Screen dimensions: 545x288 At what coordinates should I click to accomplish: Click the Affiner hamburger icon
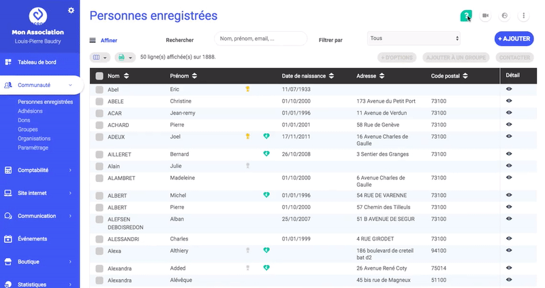point(93,40)
